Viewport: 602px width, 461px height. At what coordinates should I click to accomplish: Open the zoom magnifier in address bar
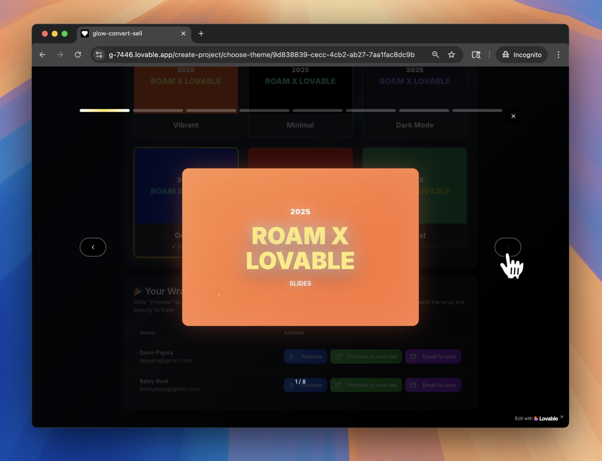(435, 55)
